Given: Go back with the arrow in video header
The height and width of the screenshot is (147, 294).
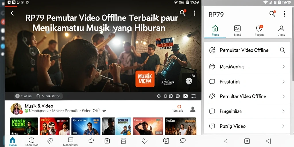Looking at the screenshot, I should click(x=13, y=13).
